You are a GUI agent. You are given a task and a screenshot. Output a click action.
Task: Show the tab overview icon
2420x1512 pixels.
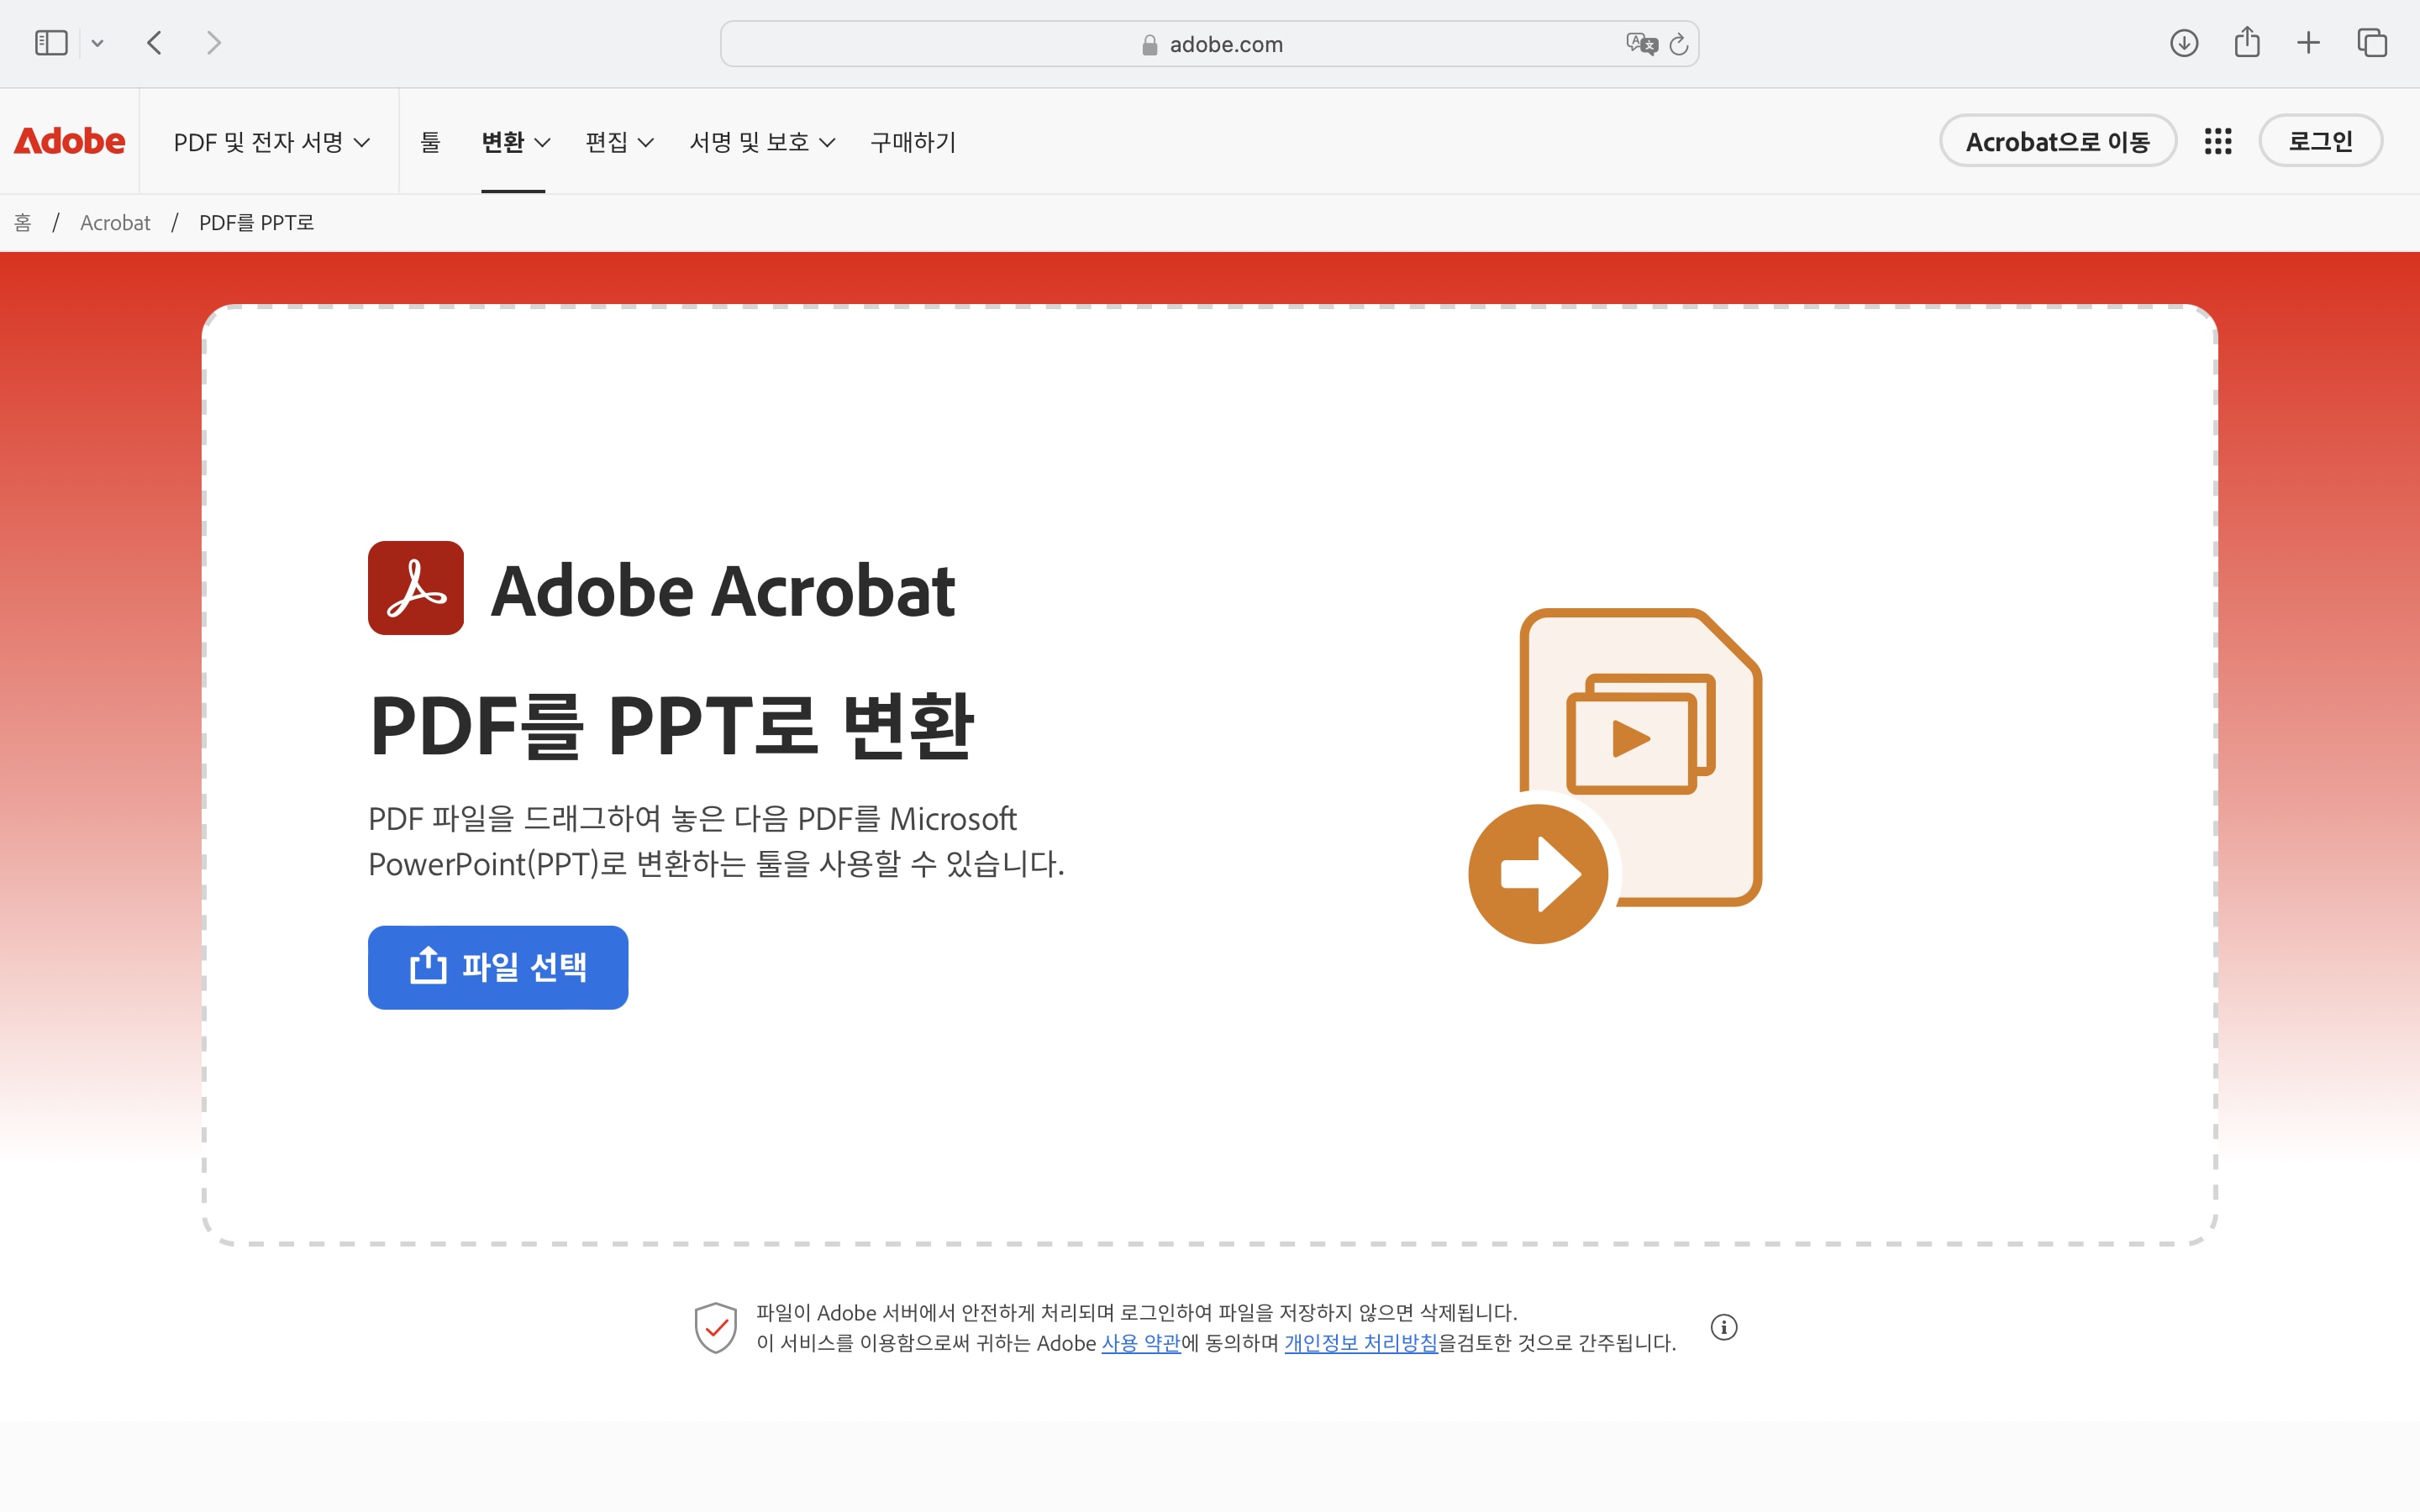(x=2371, y=42)
